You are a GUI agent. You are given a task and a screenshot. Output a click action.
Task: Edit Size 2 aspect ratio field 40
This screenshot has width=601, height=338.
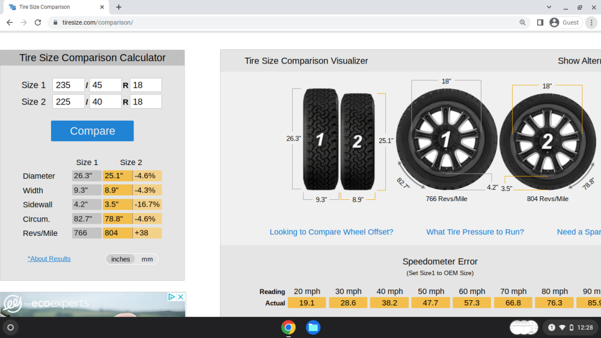pos(105,102)
